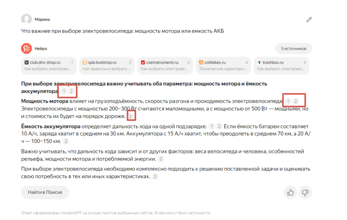Open the vseinstrumenti.ru source card
The height and width of the screenshot is (220, 347).
[x=165, y=65]
